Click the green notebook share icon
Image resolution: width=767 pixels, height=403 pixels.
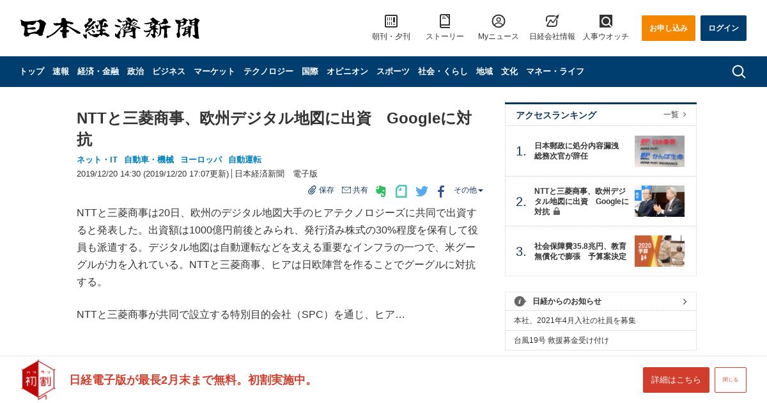pyautogui.click(x=401, y=191)
